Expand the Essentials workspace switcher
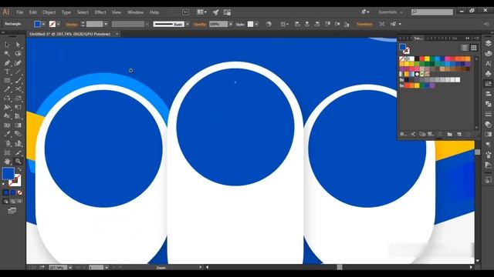 391,12
